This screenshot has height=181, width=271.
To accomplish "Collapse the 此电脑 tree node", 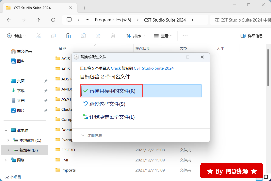I will click(6, 130).
